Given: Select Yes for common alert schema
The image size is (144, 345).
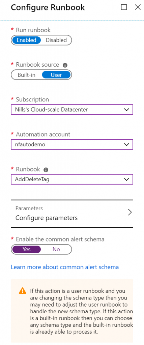Looking at the screenshot, I should (x=26, y=249).
